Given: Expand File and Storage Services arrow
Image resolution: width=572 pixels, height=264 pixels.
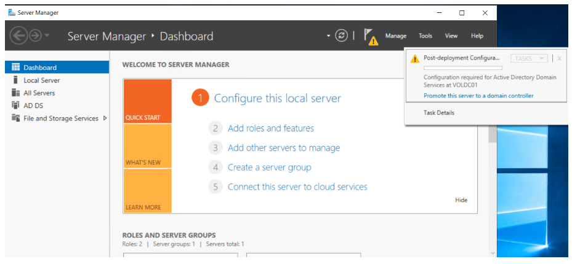Looking at the screenshot, I should click(105, 118).
